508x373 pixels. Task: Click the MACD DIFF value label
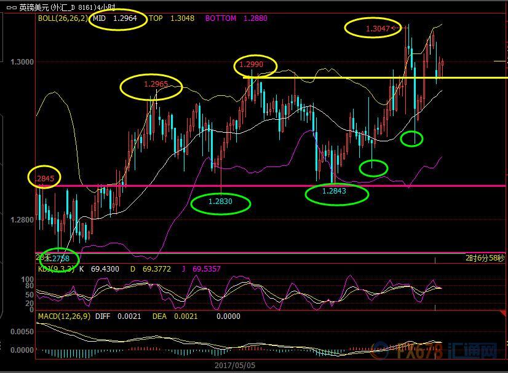click(119, 316)
